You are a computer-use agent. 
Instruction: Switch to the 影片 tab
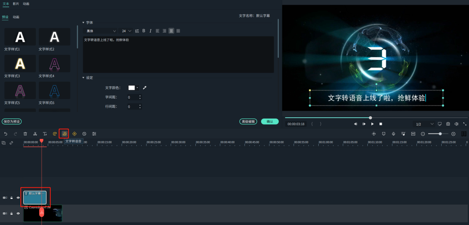click(16, 3)
